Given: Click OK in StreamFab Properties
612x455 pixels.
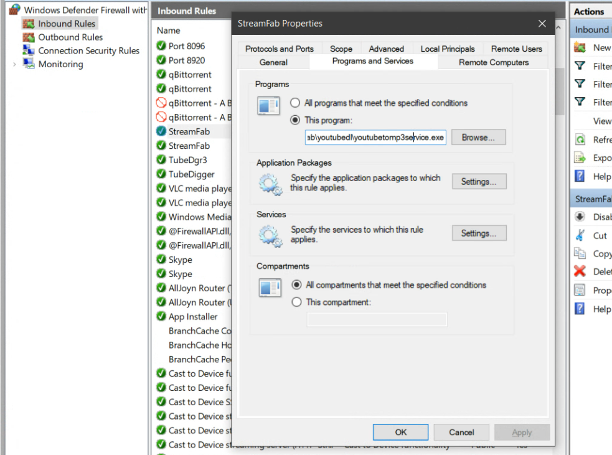Looking at the screenshot, I should pyautogui.click(x=400, y=432).
